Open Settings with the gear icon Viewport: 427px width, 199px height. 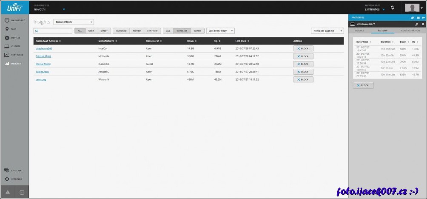click(x=15, y=179)
